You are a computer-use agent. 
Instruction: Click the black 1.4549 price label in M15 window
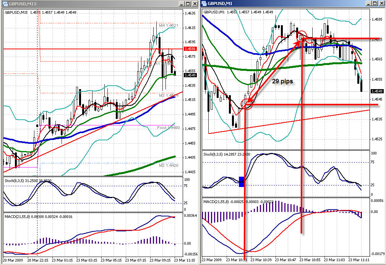[190, 75]
